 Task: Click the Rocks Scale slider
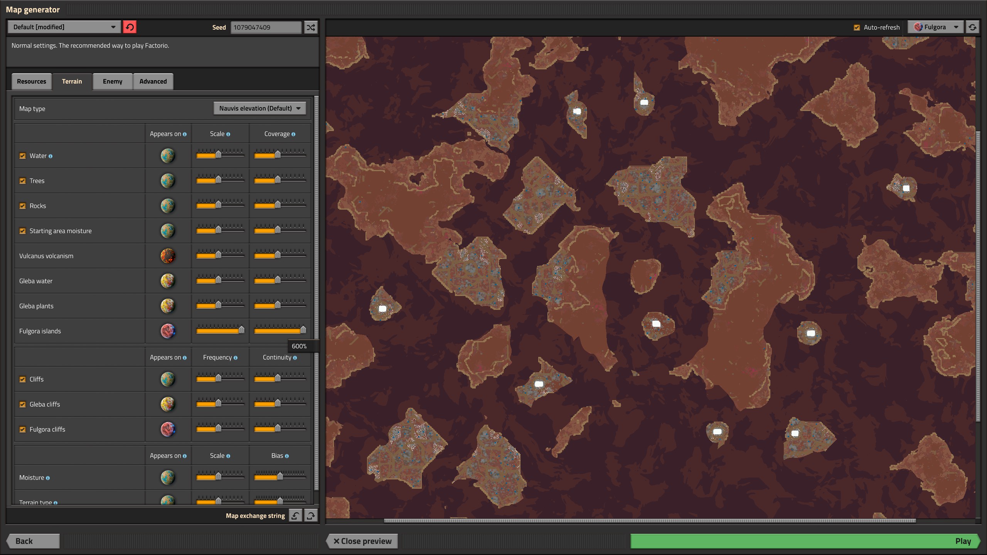coord(220,205)
